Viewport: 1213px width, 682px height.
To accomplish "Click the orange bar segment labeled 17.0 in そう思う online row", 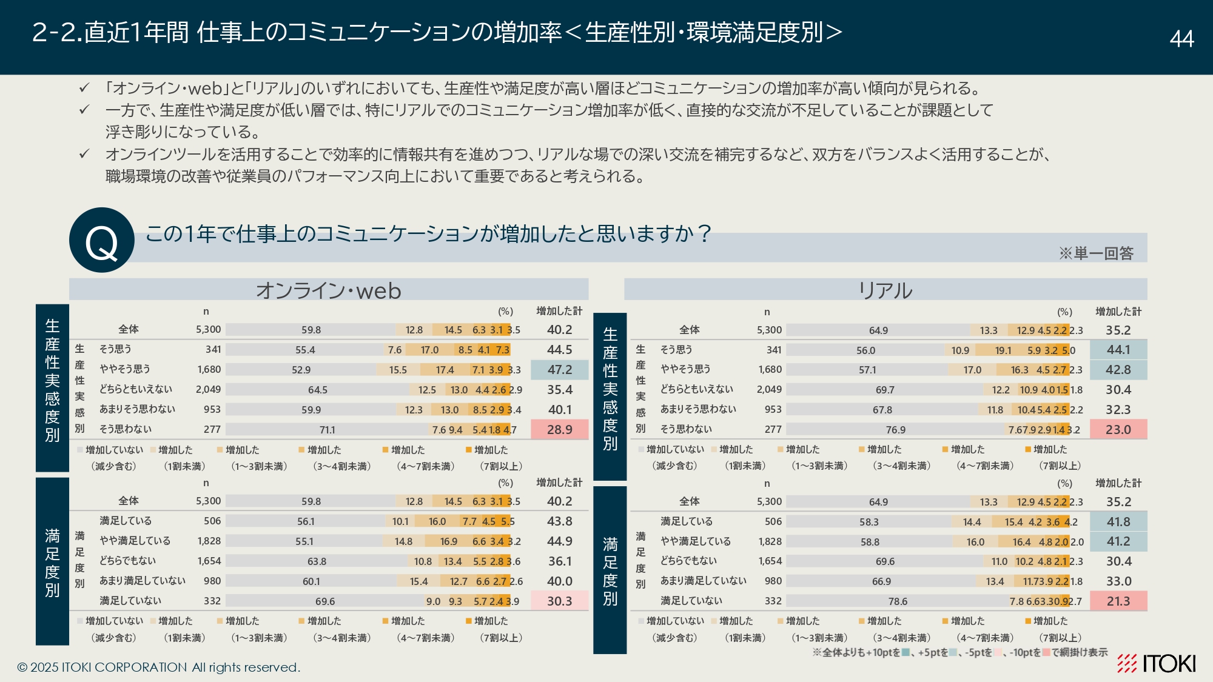I will [x=429, y=350].
